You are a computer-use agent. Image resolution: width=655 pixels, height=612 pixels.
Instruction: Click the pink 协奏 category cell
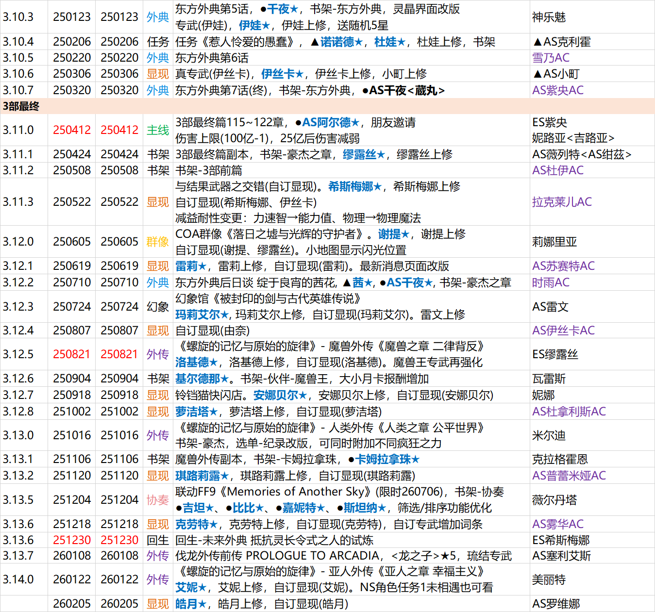click(158, 500)
